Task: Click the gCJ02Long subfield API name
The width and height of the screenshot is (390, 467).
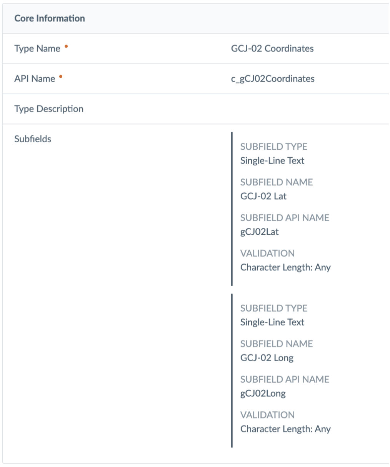Action: tap(263, 394)
